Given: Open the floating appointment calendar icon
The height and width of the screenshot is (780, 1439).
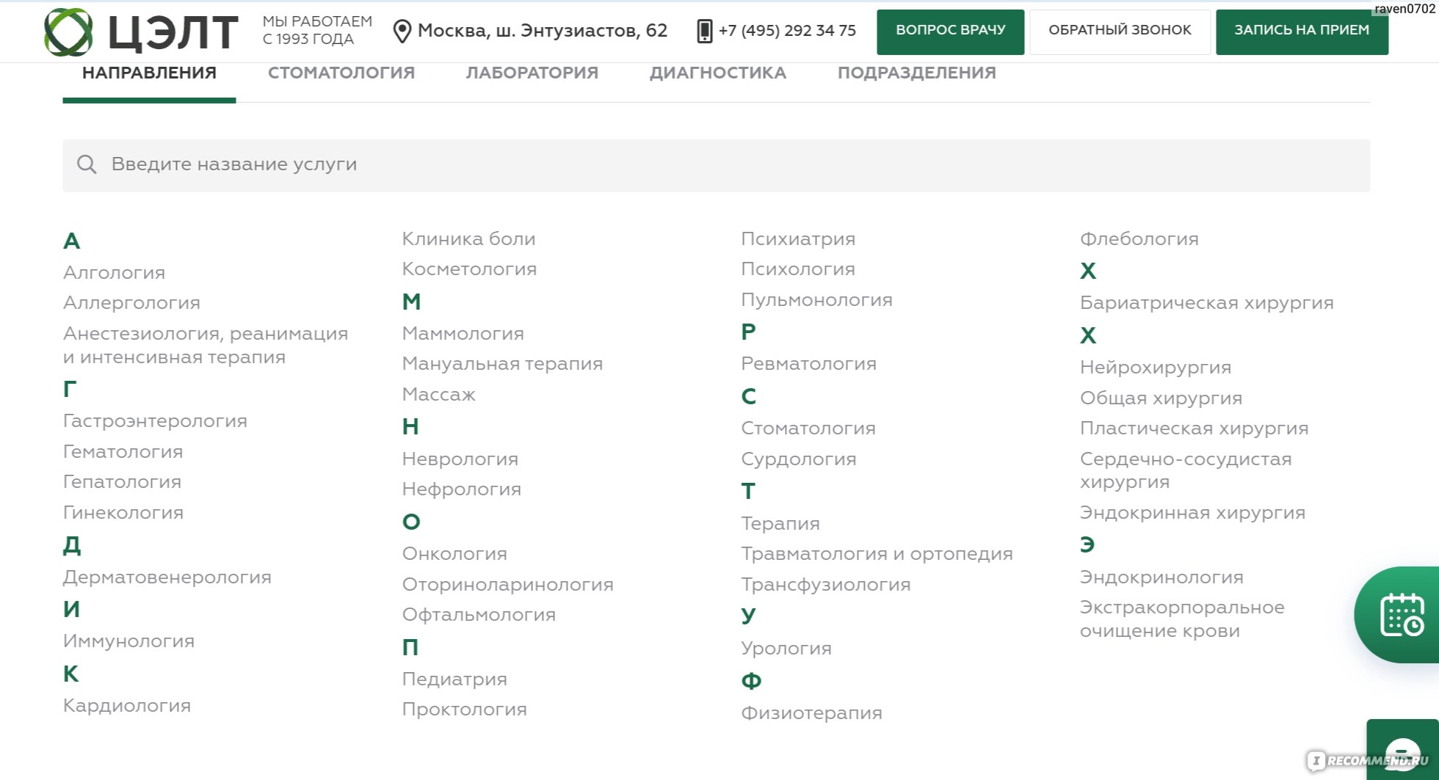Looking at the screenshot, I should (x=1402, y=615).
